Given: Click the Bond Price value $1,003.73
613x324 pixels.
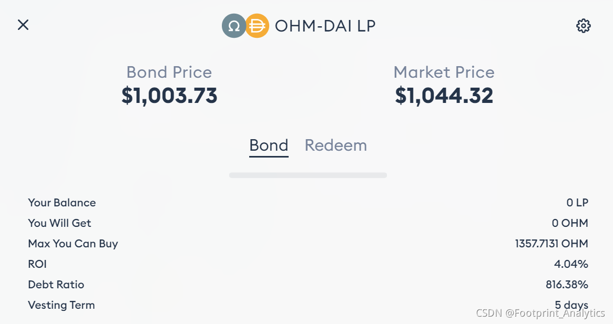Looking at the screenshot, I should point(169,96).
